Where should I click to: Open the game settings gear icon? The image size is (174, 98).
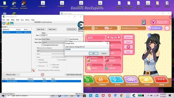(167, 28)
